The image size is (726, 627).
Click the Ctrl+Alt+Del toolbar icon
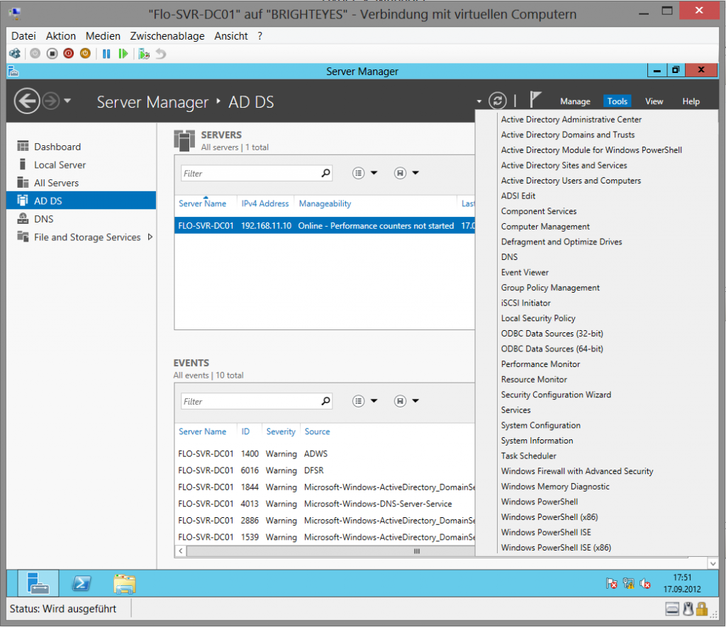(x=14, y=53)
